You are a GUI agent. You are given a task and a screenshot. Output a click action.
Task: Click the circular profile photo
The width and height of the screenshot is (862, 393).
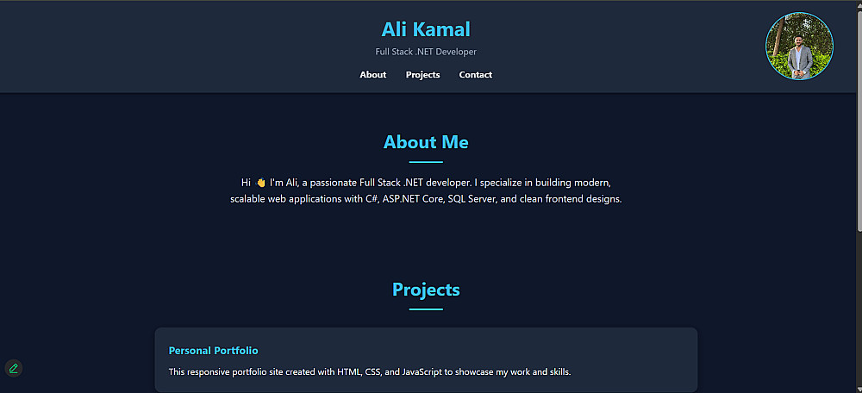point(799,47)
